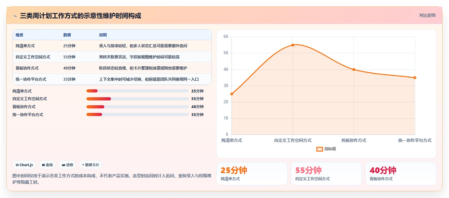Click the 35分钟 cell in the table

[70, 79]
